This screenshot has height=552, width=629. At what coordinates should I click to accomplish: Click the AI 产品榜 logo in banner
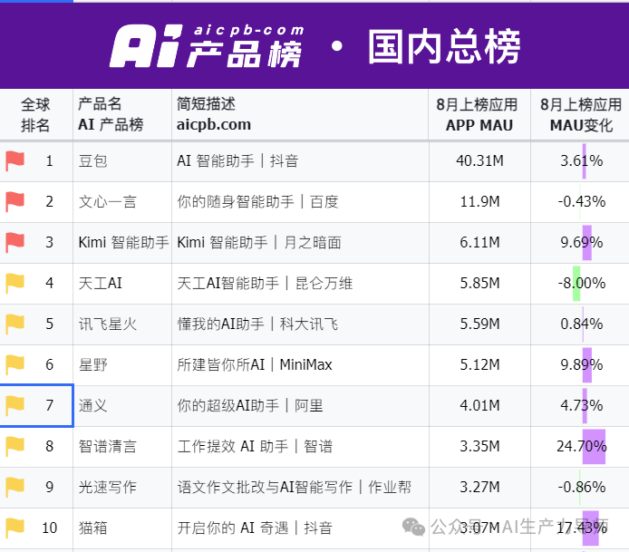207,46
